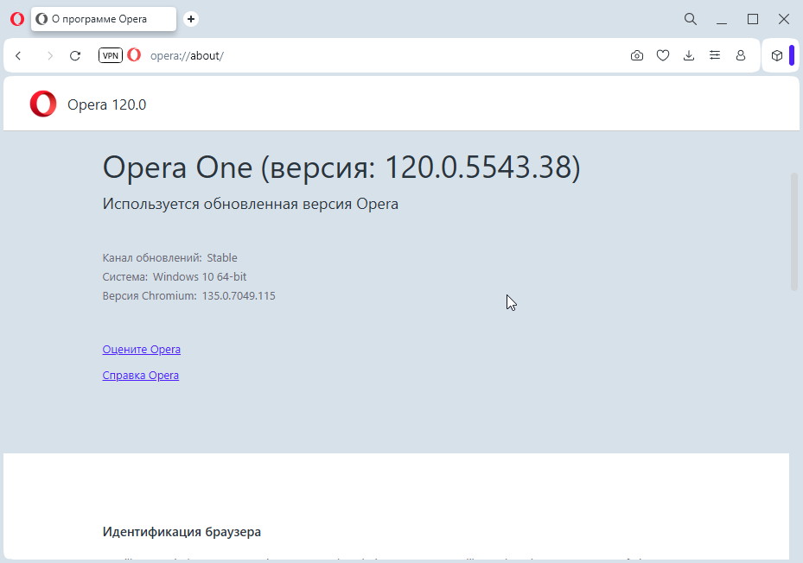Go back to previous page
This screenshot has width=803, height=563.
pyautogui.click(x=18, y=56)
